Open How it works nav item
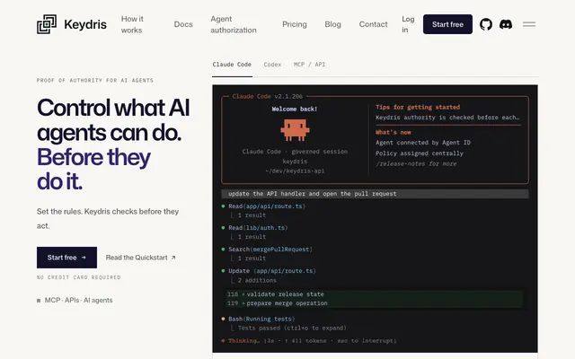The height and width of the screenshot is (359, 575). click(x=132, y=24)
